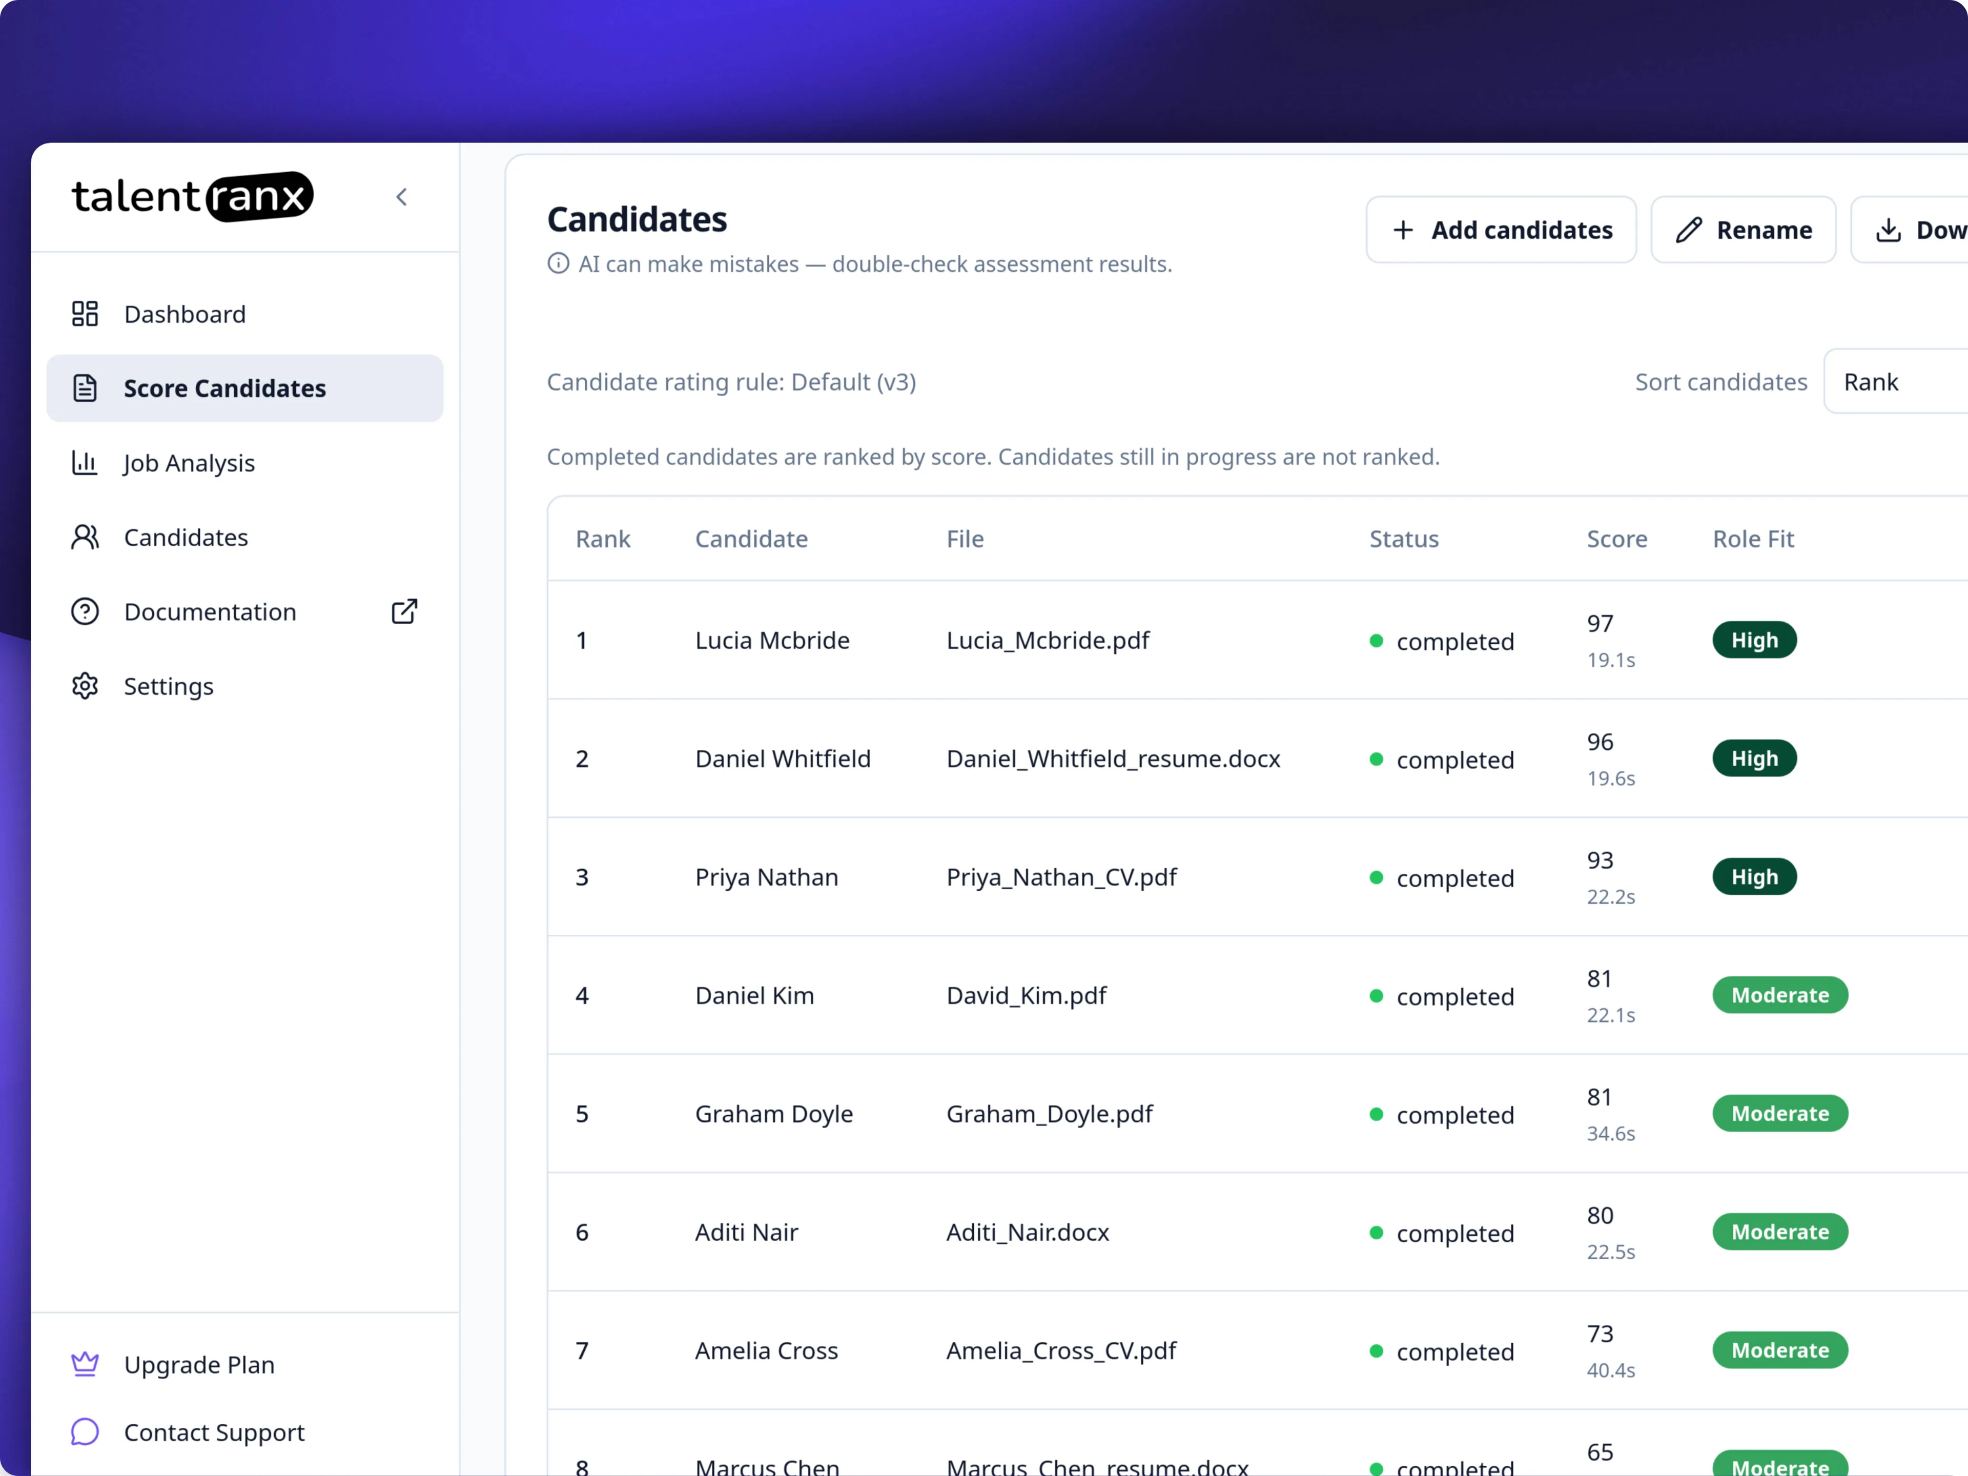Select candidate Priya Nathan
Screen dimensions: 1968x1476
766,876
